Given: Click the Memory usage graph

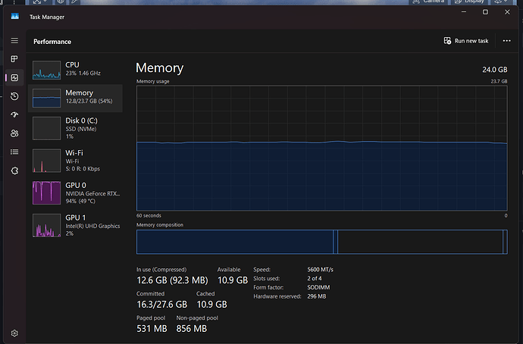Looking at the screenshot, I should tap(321, 149).
